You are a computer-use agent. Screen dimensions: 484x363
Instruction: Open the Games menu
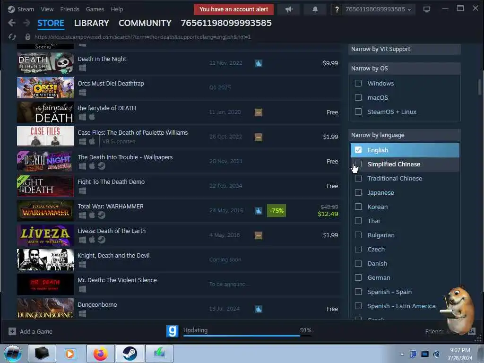(95, 9)
